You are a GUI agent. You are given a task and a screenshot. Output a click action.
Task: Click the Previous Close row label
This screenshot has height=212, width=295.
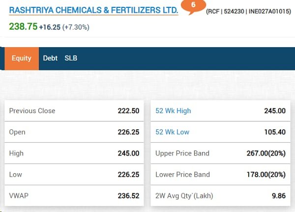(32, 111)
